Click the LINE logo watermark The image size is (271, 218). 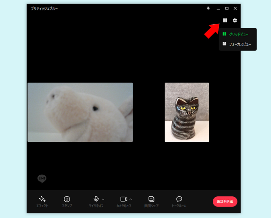(x=42, y=179)
